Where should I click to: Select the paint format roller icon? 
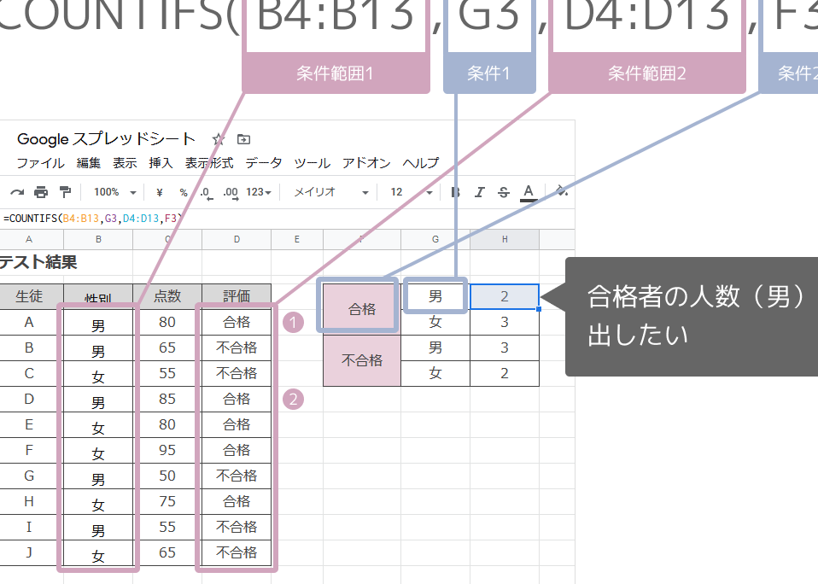pyautogui.click(x=65, y=192)
